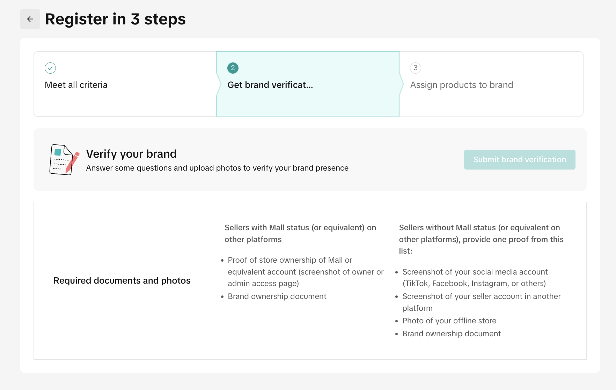616x390 pixels.
Task: Click "Sellers without Mall status" column heading
Action: [481, 239]
